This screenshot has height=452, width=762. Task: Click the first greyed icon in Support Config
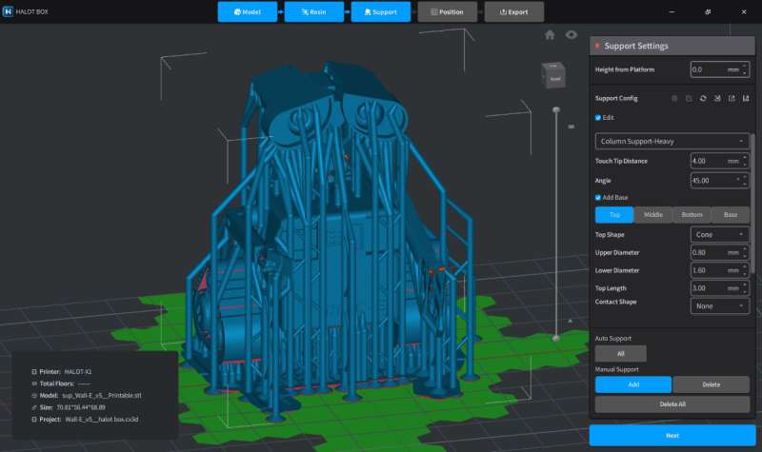[x=674, y=99]
